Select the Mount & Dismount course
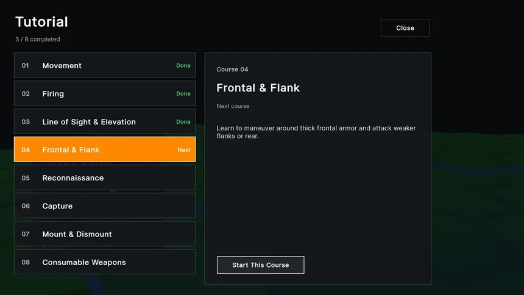This screenshot has width=524, height=295. (x=105, y=234)
